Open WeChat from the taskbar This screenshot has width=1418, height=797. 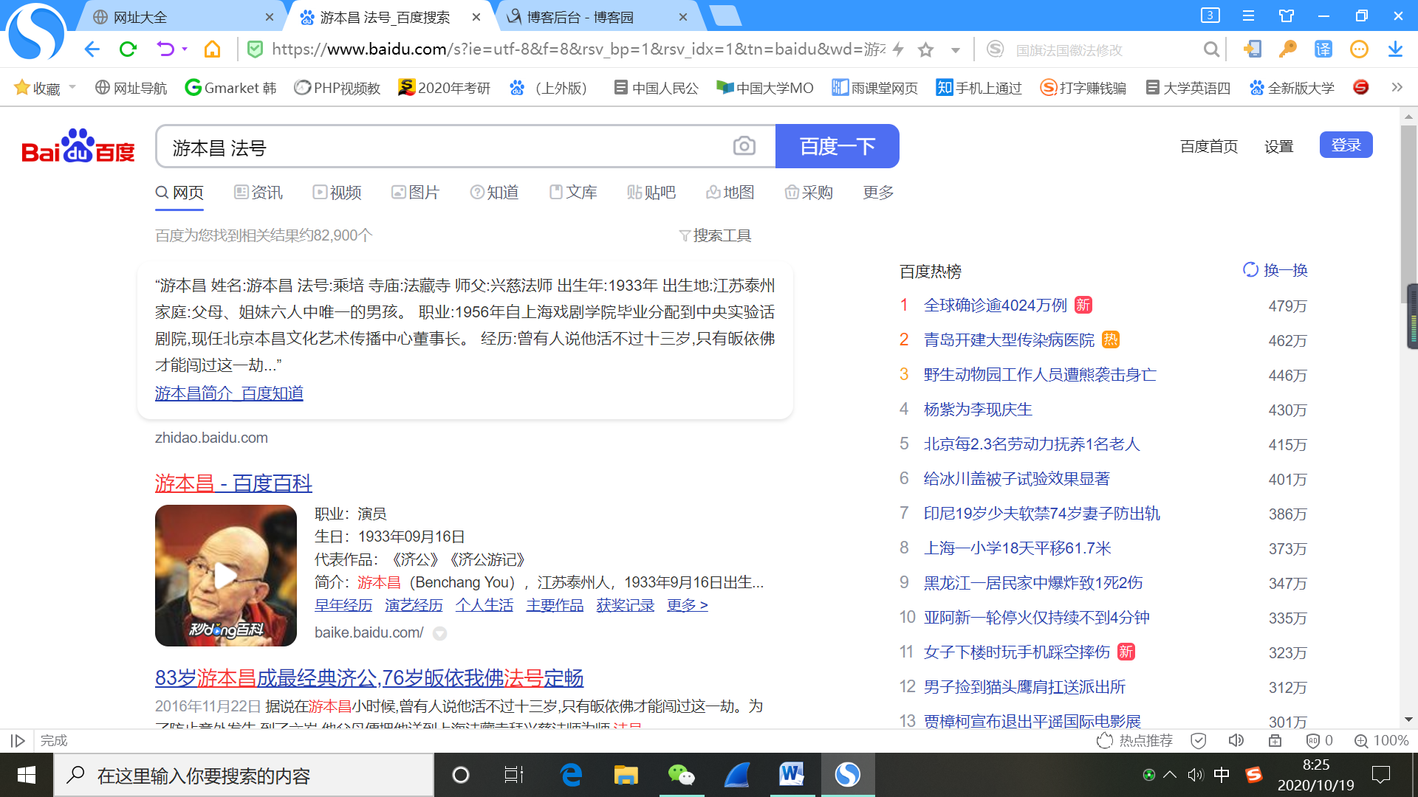pyautogui.click(x=681, y=775)
